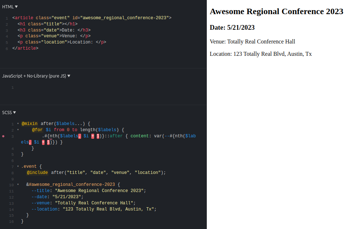
Task: Click the --location value string in SCSS
Action: coord(109,209)
